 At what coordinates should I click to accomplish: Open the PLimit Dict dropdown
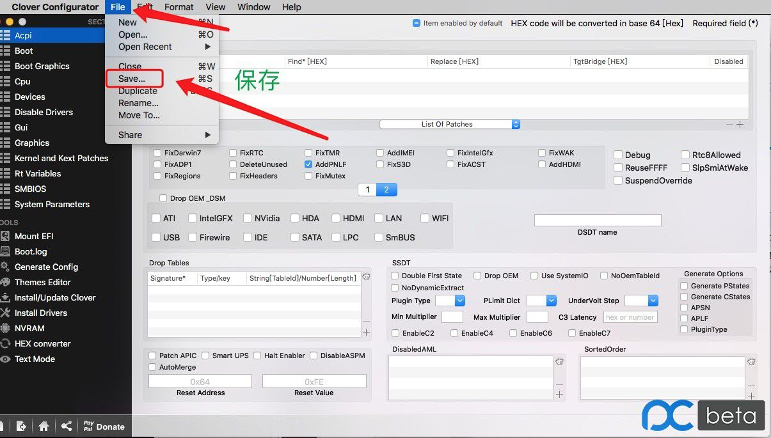(x=541, y=301)
